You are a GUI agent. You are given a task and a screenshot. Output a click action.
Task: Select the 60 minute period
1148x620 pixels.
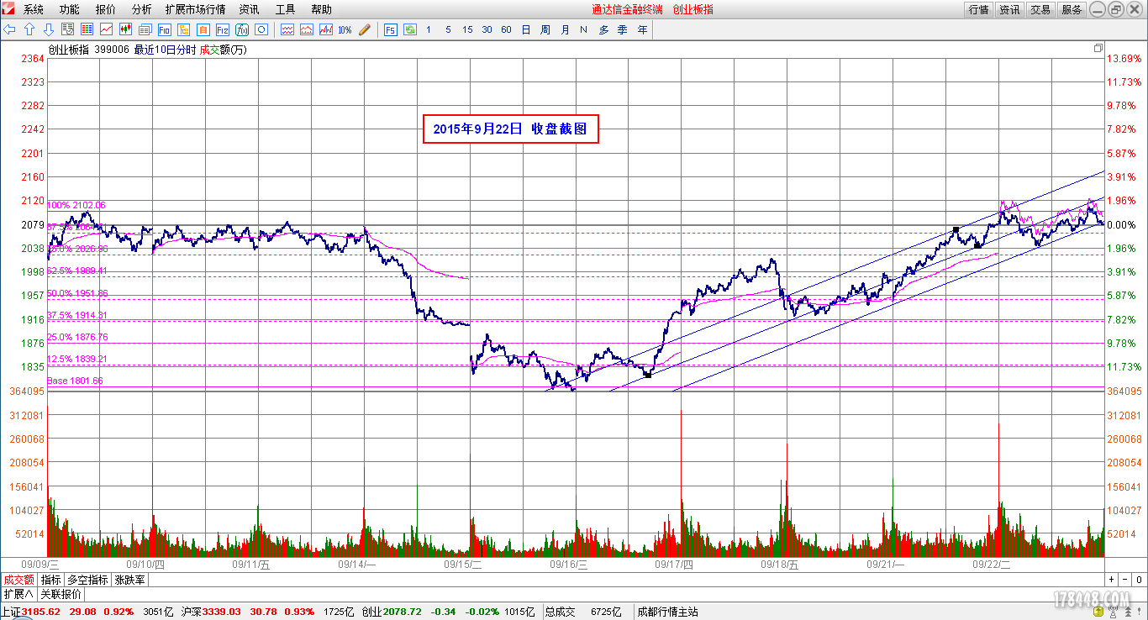[x=506, y=29]
